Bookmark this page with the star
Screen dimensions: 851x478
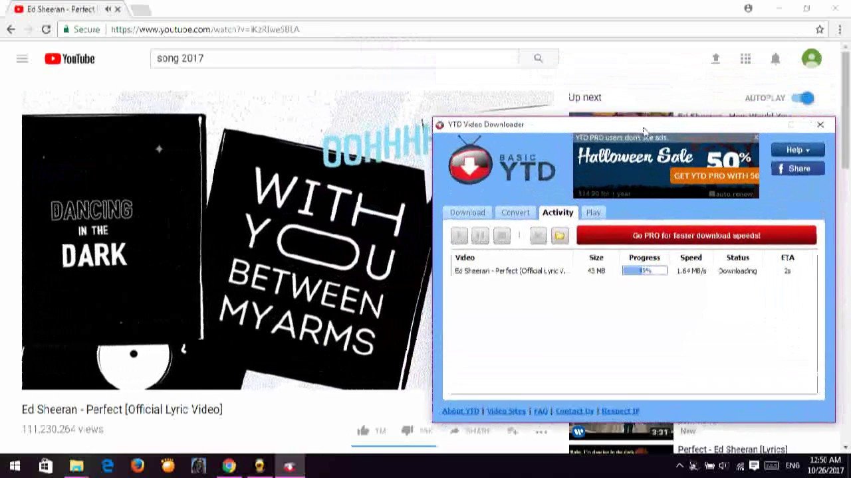820,29
